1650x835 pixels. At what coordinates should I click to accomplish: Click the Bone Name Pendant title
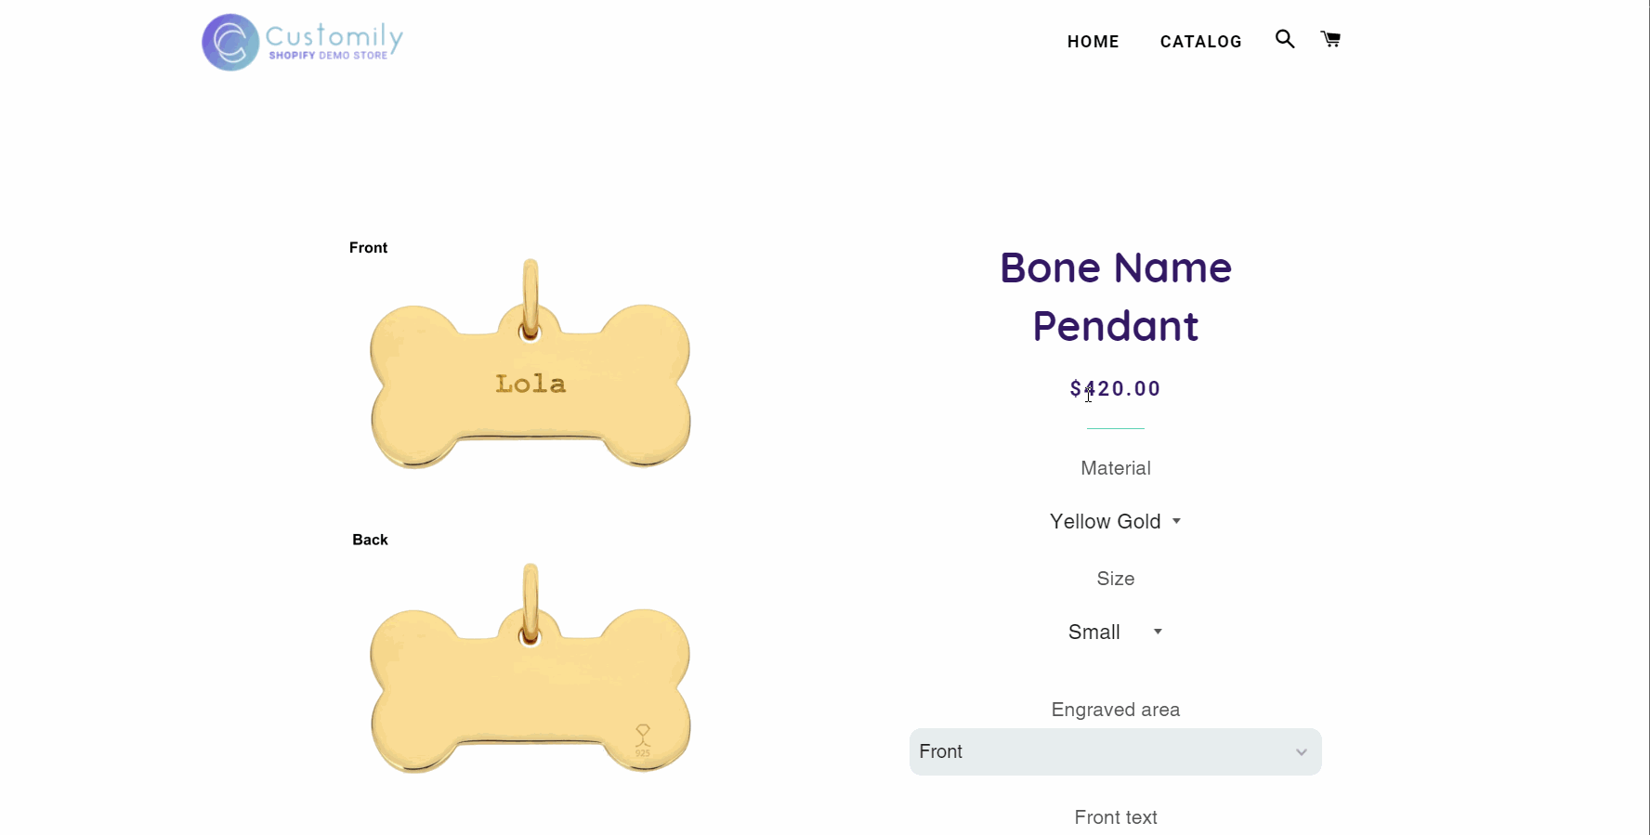(x=1116, y=297)
